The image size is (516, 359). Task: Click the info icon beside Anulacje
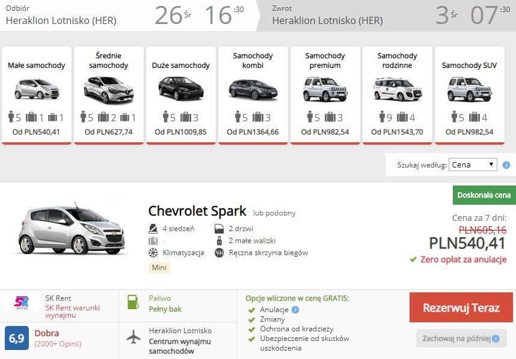click(295, 310)
